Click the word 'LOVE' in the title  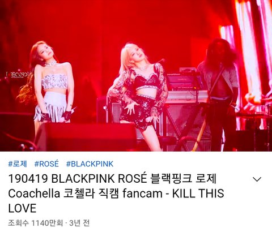pos(22,208)
